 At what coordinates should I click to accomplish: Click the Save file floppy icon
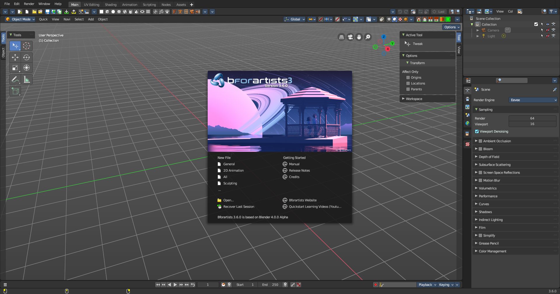click(47, 12)
